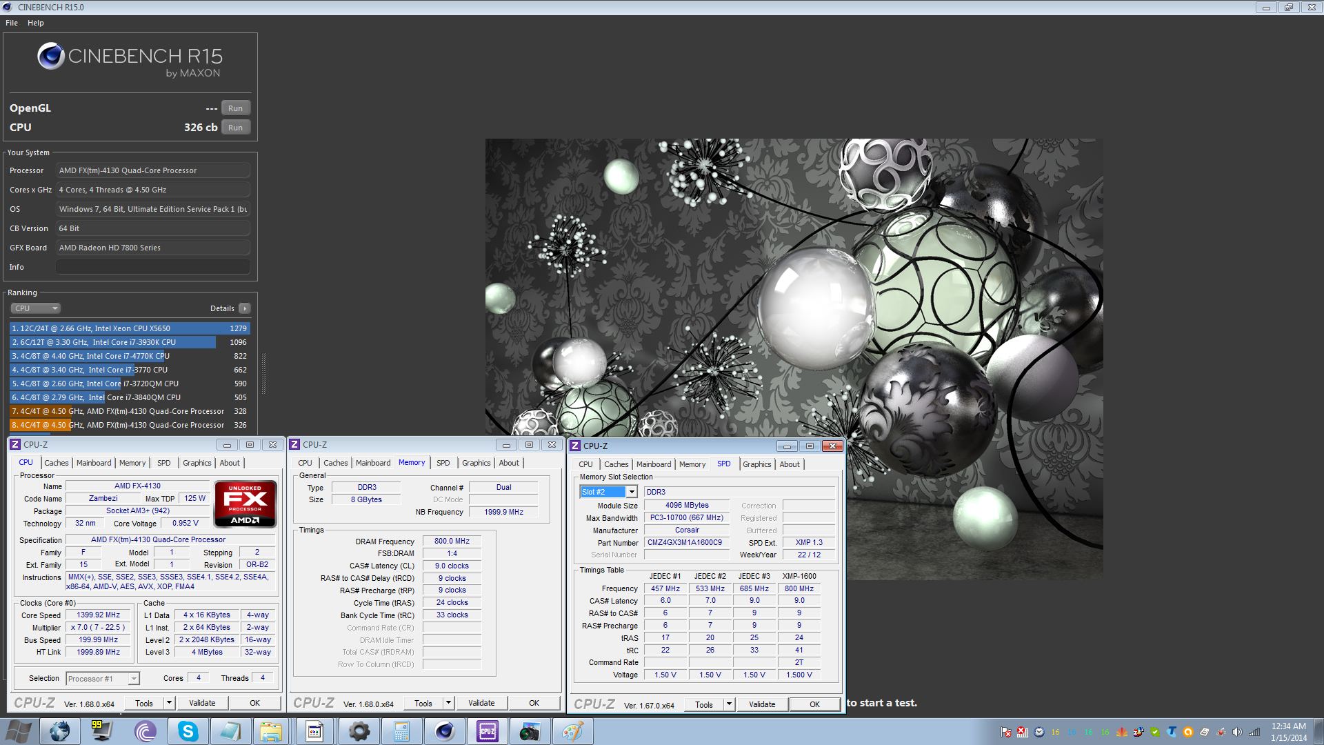Click the Part Number CMZ4GX3M1A1600C9 field
Image resolution: width=1324 pixels, height=745 pixels.
pos(686,543)
